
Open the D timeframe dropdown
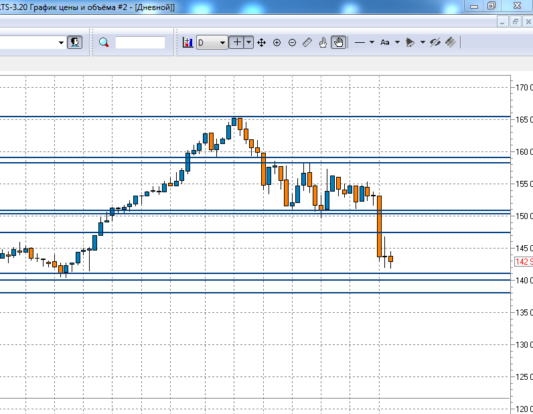pos(212,42)
